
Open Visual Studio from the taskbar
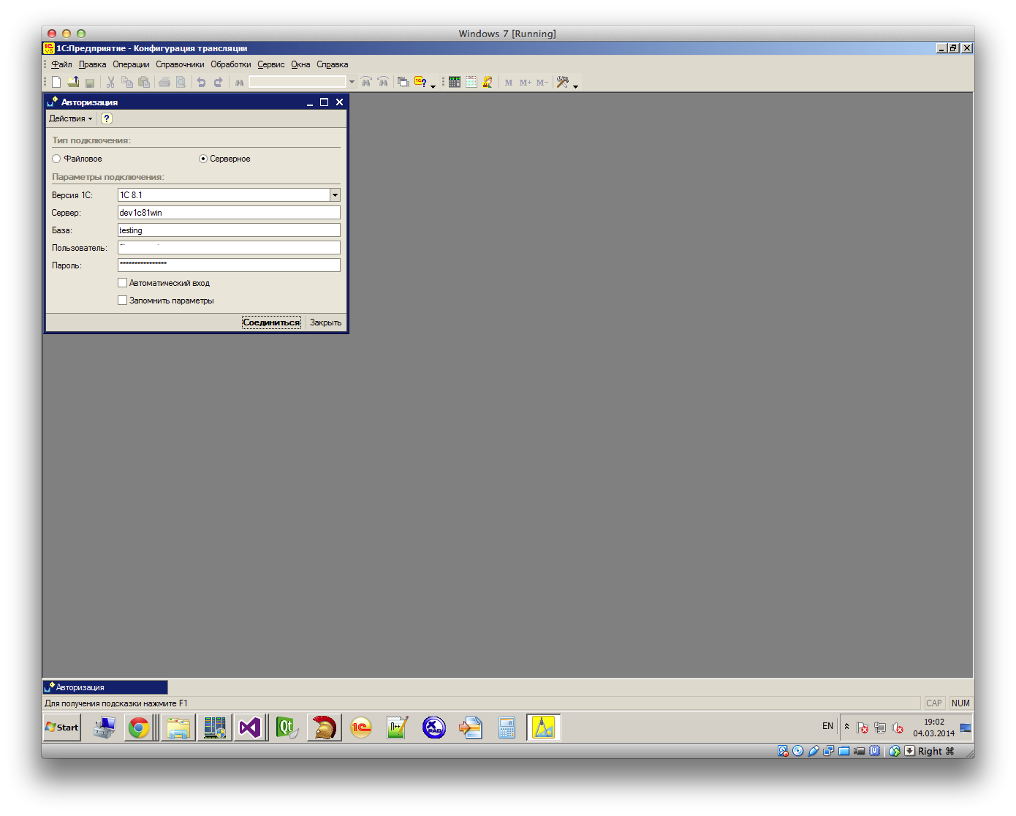[x=250, y=728]
